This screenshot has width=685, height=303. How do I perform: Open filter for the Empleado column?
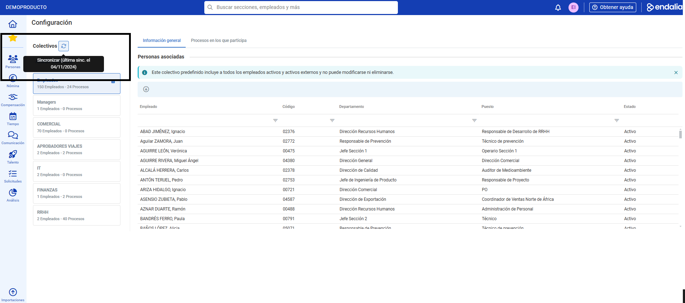pos(275,120)
